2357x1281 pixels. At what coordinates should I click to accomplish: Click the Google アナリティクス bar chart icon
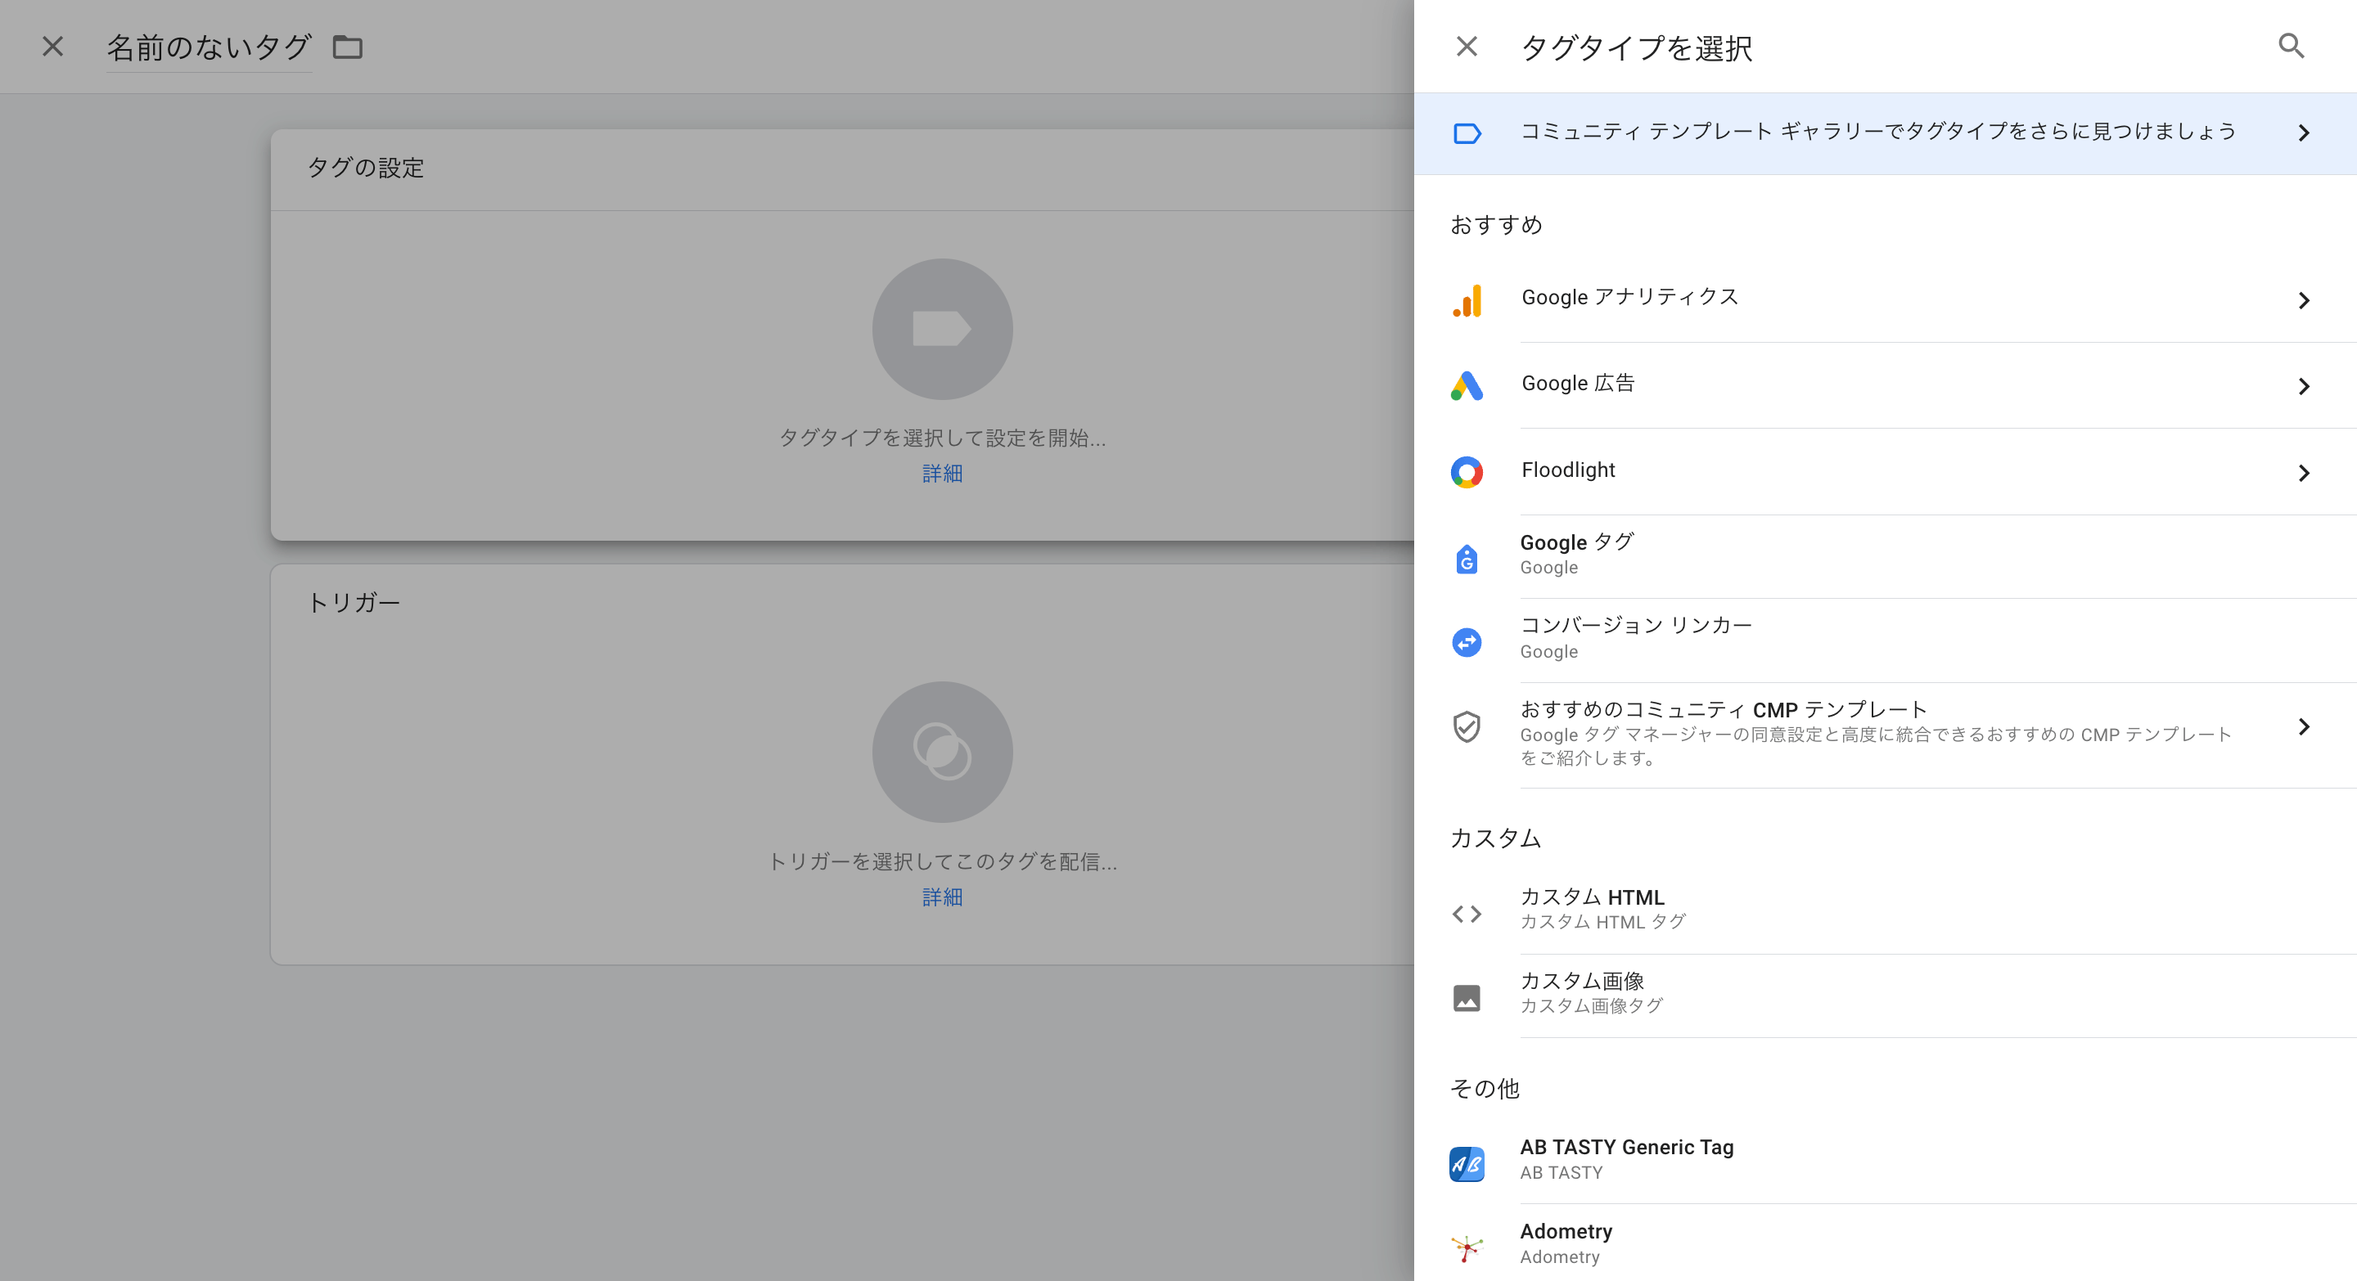1467,301
